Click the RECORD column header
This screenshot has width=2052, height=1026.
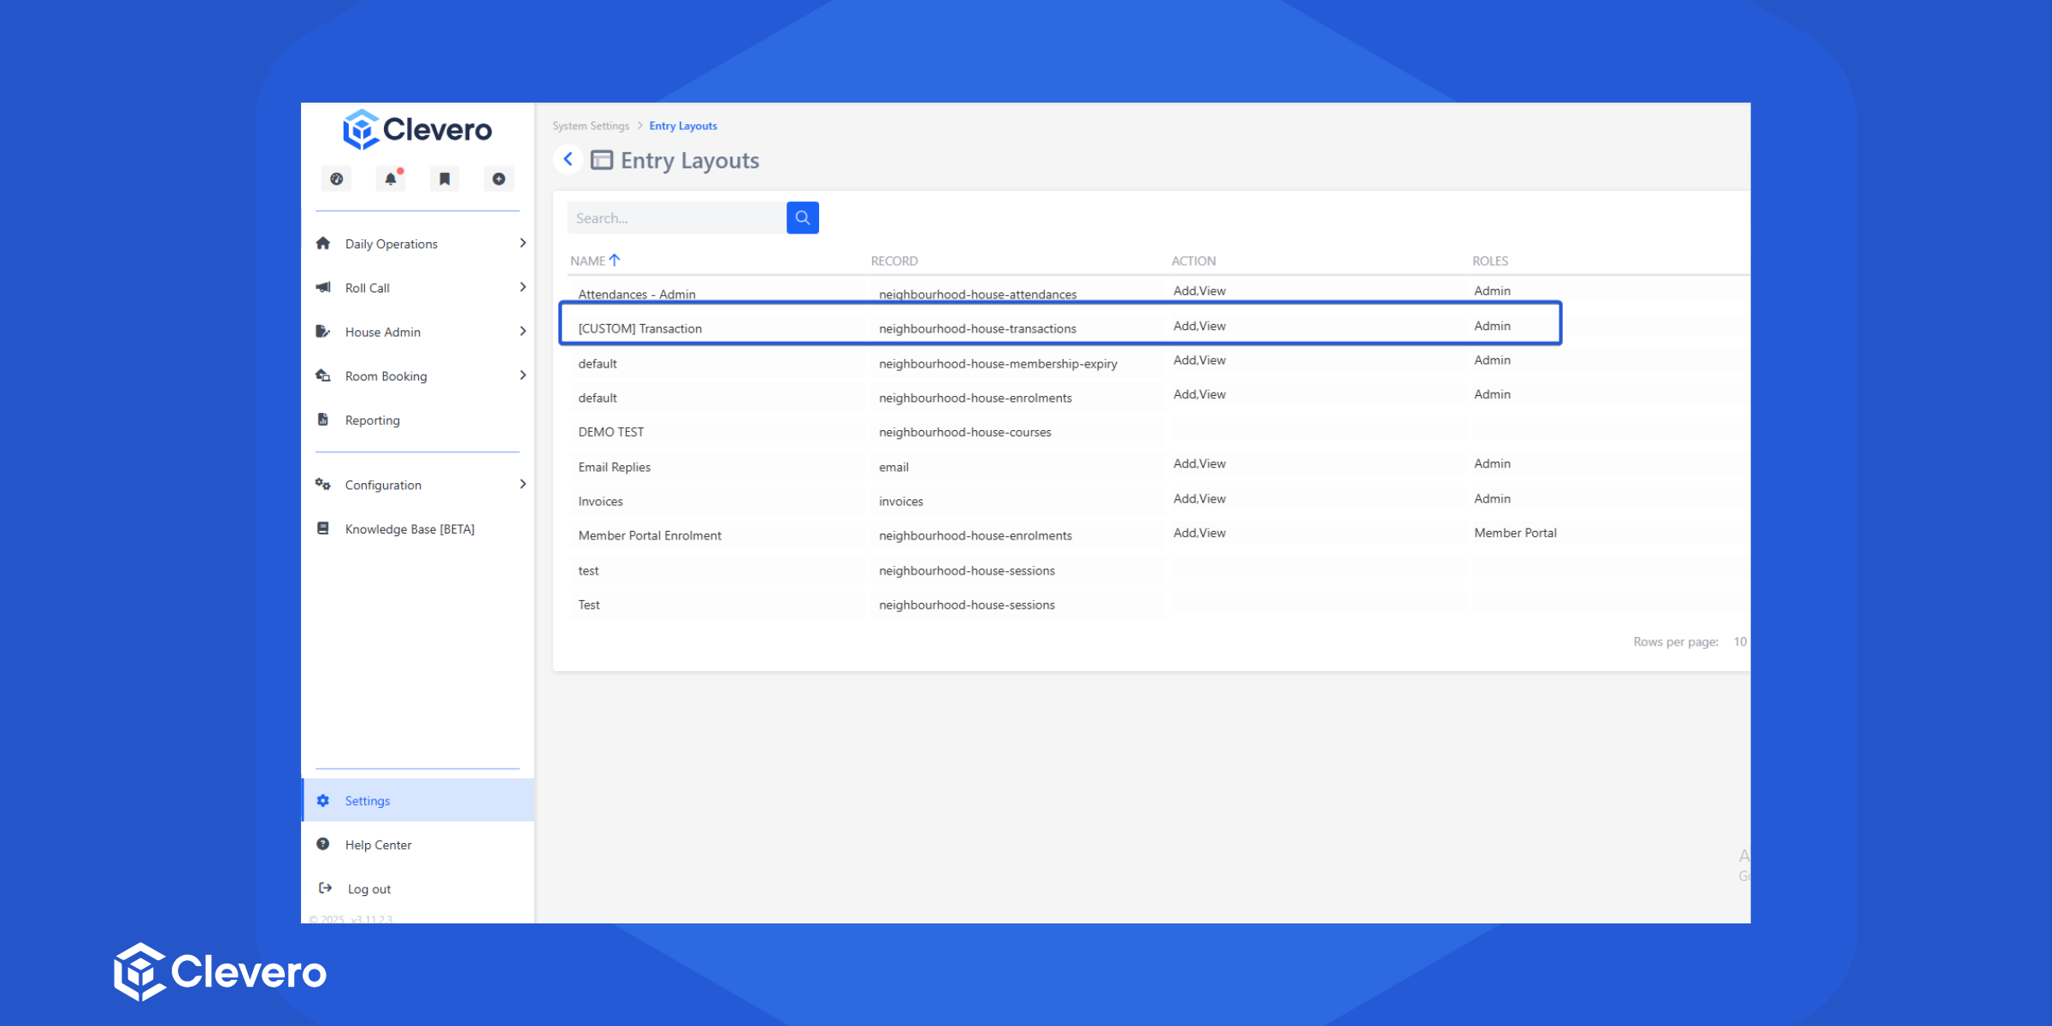tap(894, 261)
